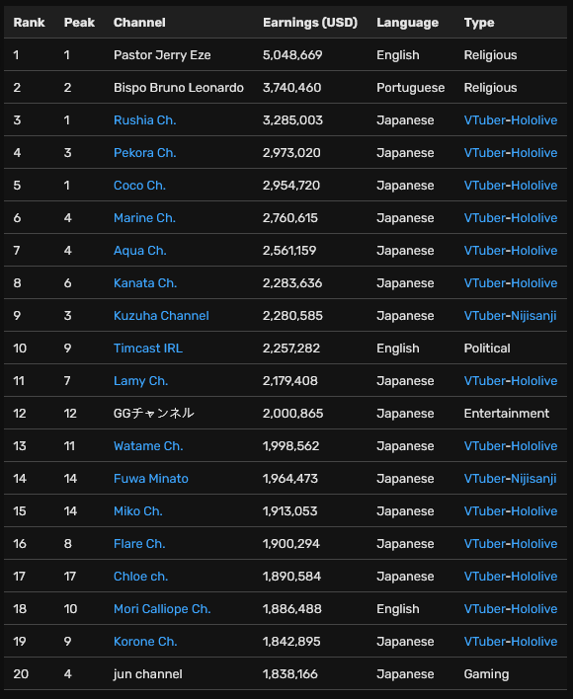
Task: Open Lamy Ch. channel link
Action: click(x=140, y=381)
